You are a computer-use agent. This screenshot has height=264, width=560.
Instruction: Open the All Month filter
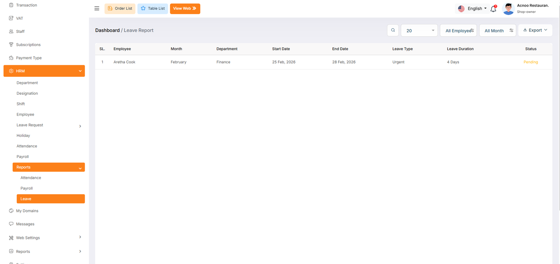(x=497, y=31)
